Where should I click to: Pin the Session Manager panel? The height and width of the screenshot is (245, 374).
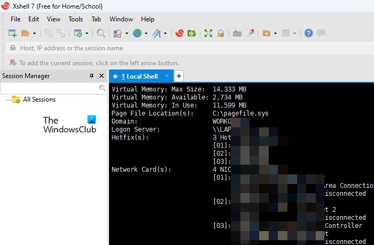(x=91, y=76)
